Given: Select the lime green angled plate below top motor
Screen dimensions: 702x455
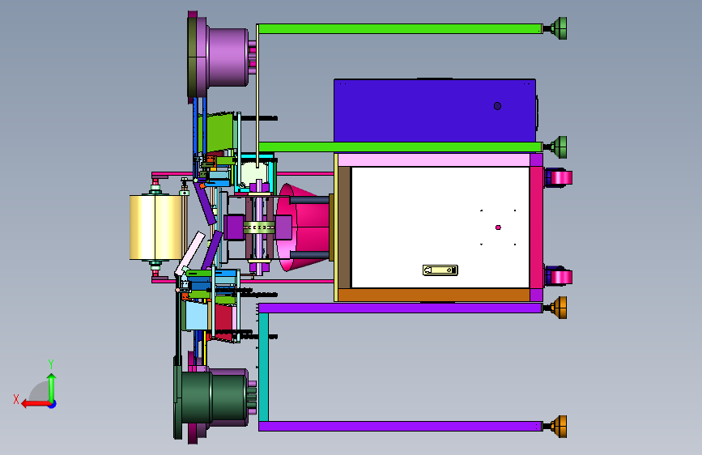Looking at the screenshot, I should tap(219, 133).
